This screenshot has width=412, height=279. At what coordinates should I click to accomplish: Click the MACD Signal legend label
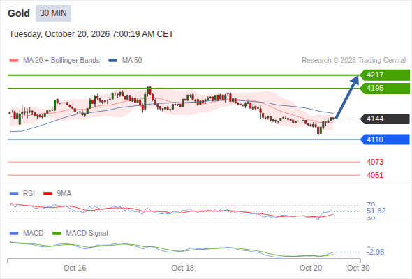87,234
